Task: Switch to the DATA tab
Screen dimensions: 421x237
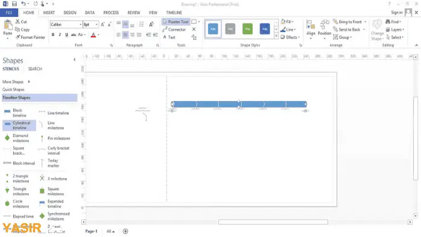Action: point(90,13)
